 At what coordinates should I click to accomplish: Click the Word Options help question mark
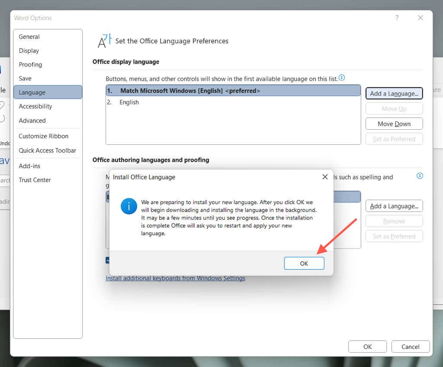point(397,18)
